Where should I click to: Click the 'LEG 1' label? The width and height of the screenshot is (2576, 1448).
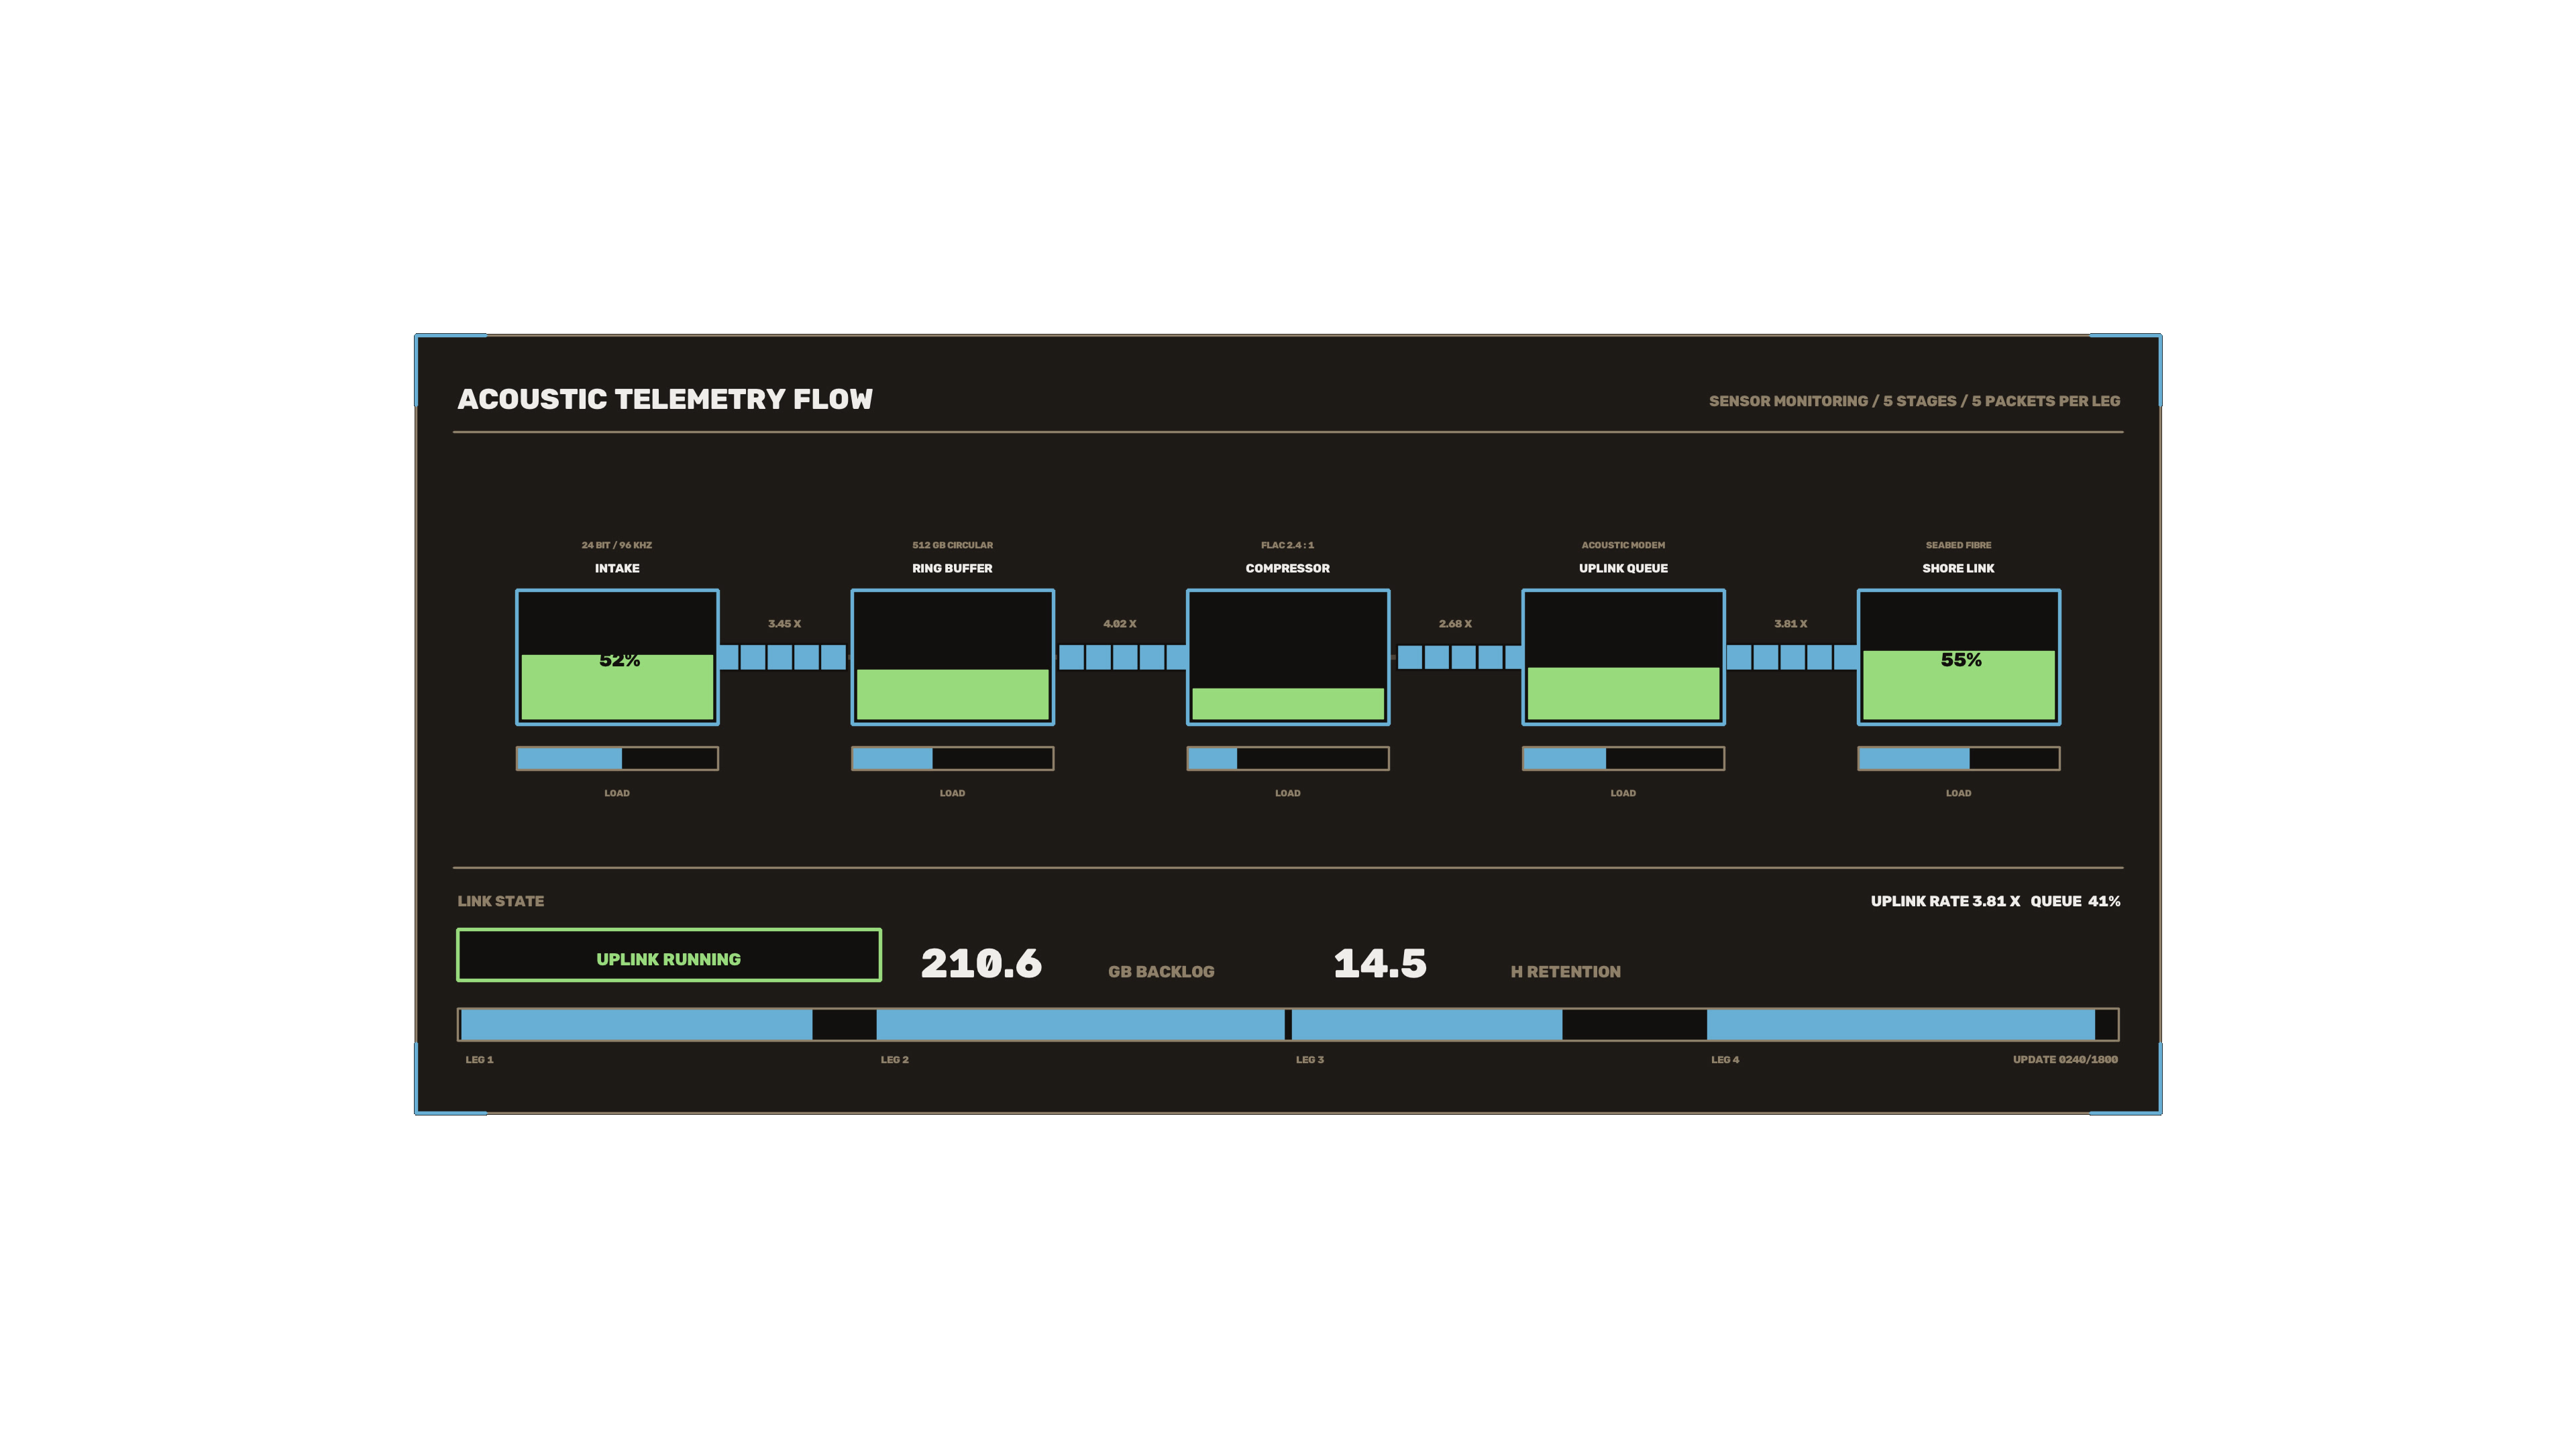click(479, 1059)
